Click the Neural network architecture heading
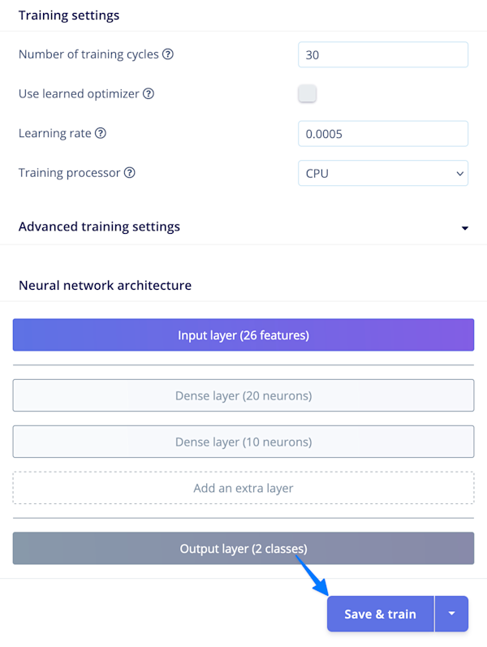Viewport: 487px width, 647px height. tap(105, 285)
